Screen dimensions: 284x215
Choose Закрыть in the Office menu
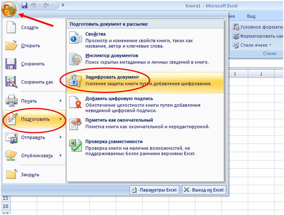pyautogui.click(x=34, y=175)
